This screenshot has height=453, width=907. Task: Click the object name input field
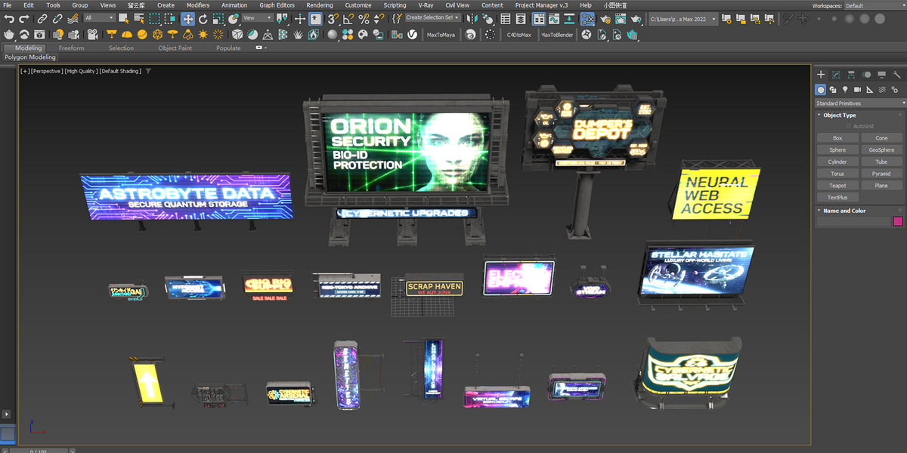pos(853,221)
